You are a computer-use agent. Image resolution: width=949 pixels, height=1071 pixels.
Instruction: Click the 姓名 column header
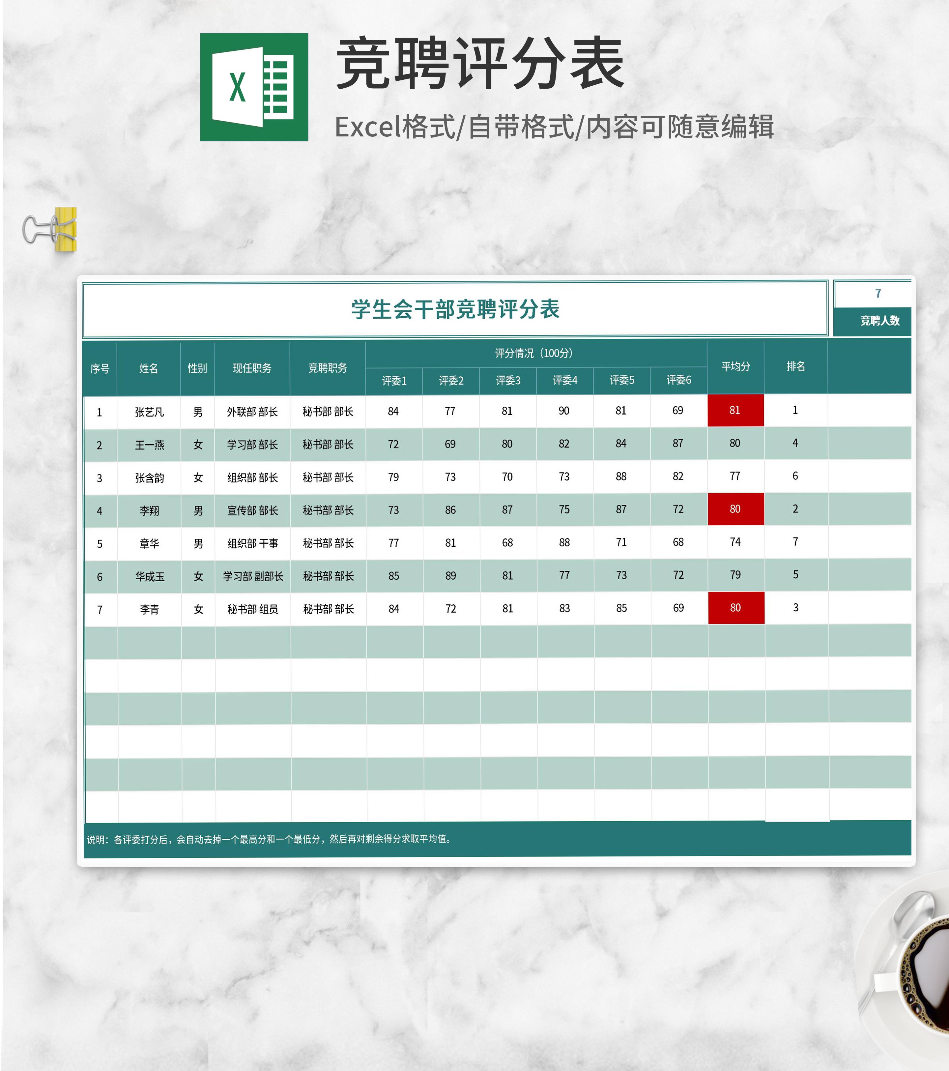click(x=149, y=368)
